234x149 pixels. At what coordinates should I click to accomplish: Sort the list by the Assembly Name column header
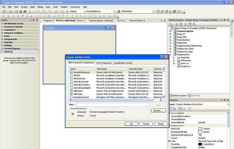140,69
